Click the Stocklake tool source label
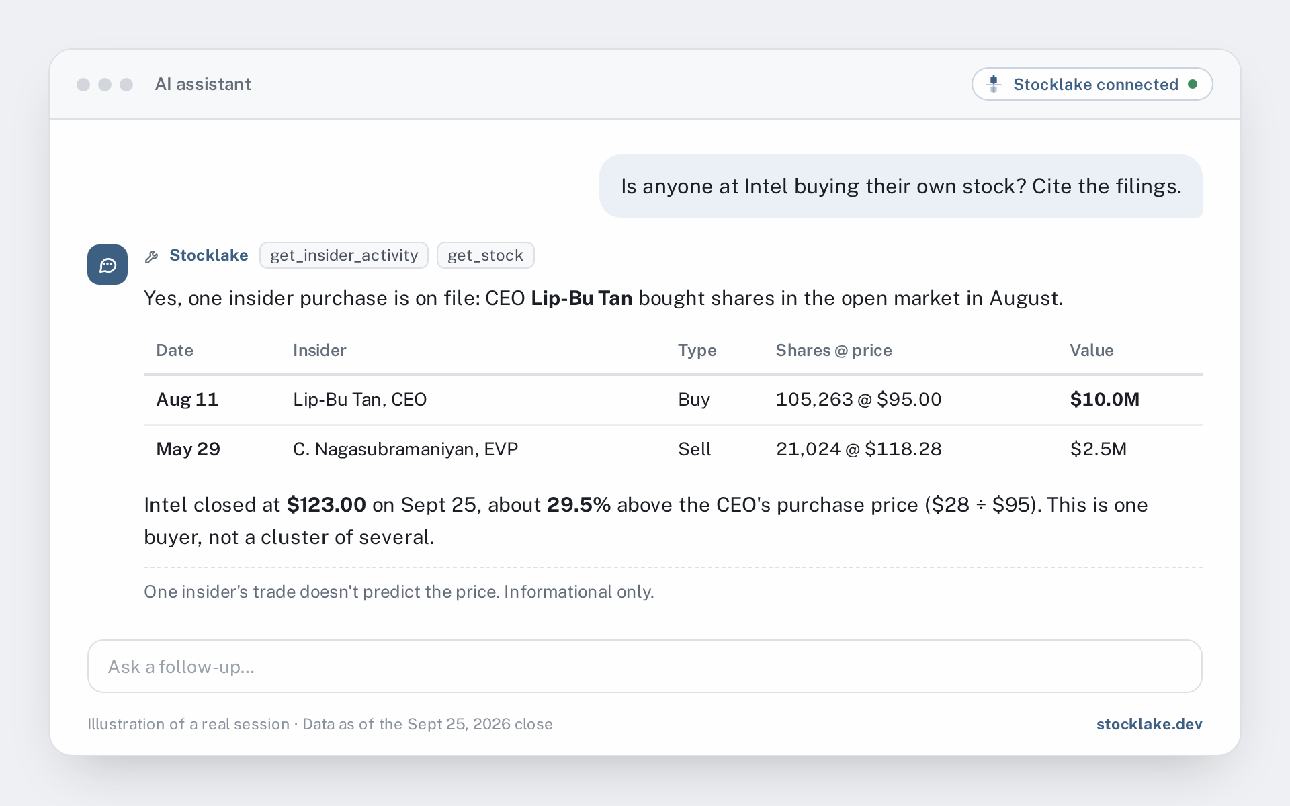 [208, 255]
